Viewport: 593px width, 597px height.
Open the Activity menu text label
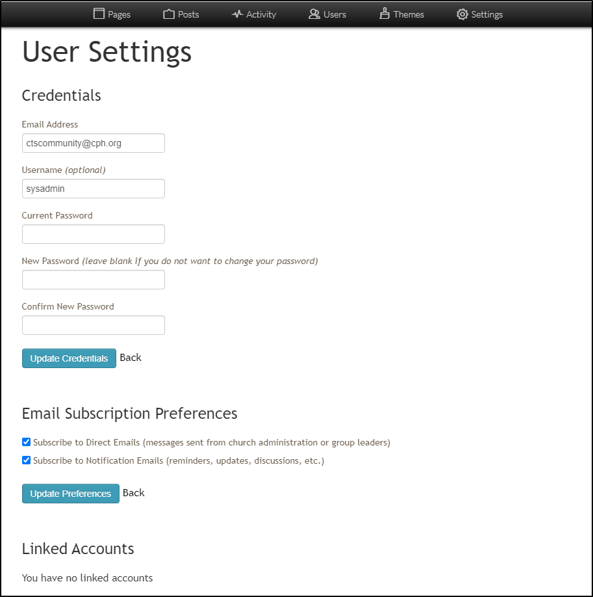pyautogui.click(x=261, y=14)
